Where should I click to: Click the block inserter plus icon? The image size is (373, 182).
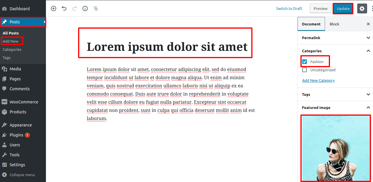pos(54,8)
